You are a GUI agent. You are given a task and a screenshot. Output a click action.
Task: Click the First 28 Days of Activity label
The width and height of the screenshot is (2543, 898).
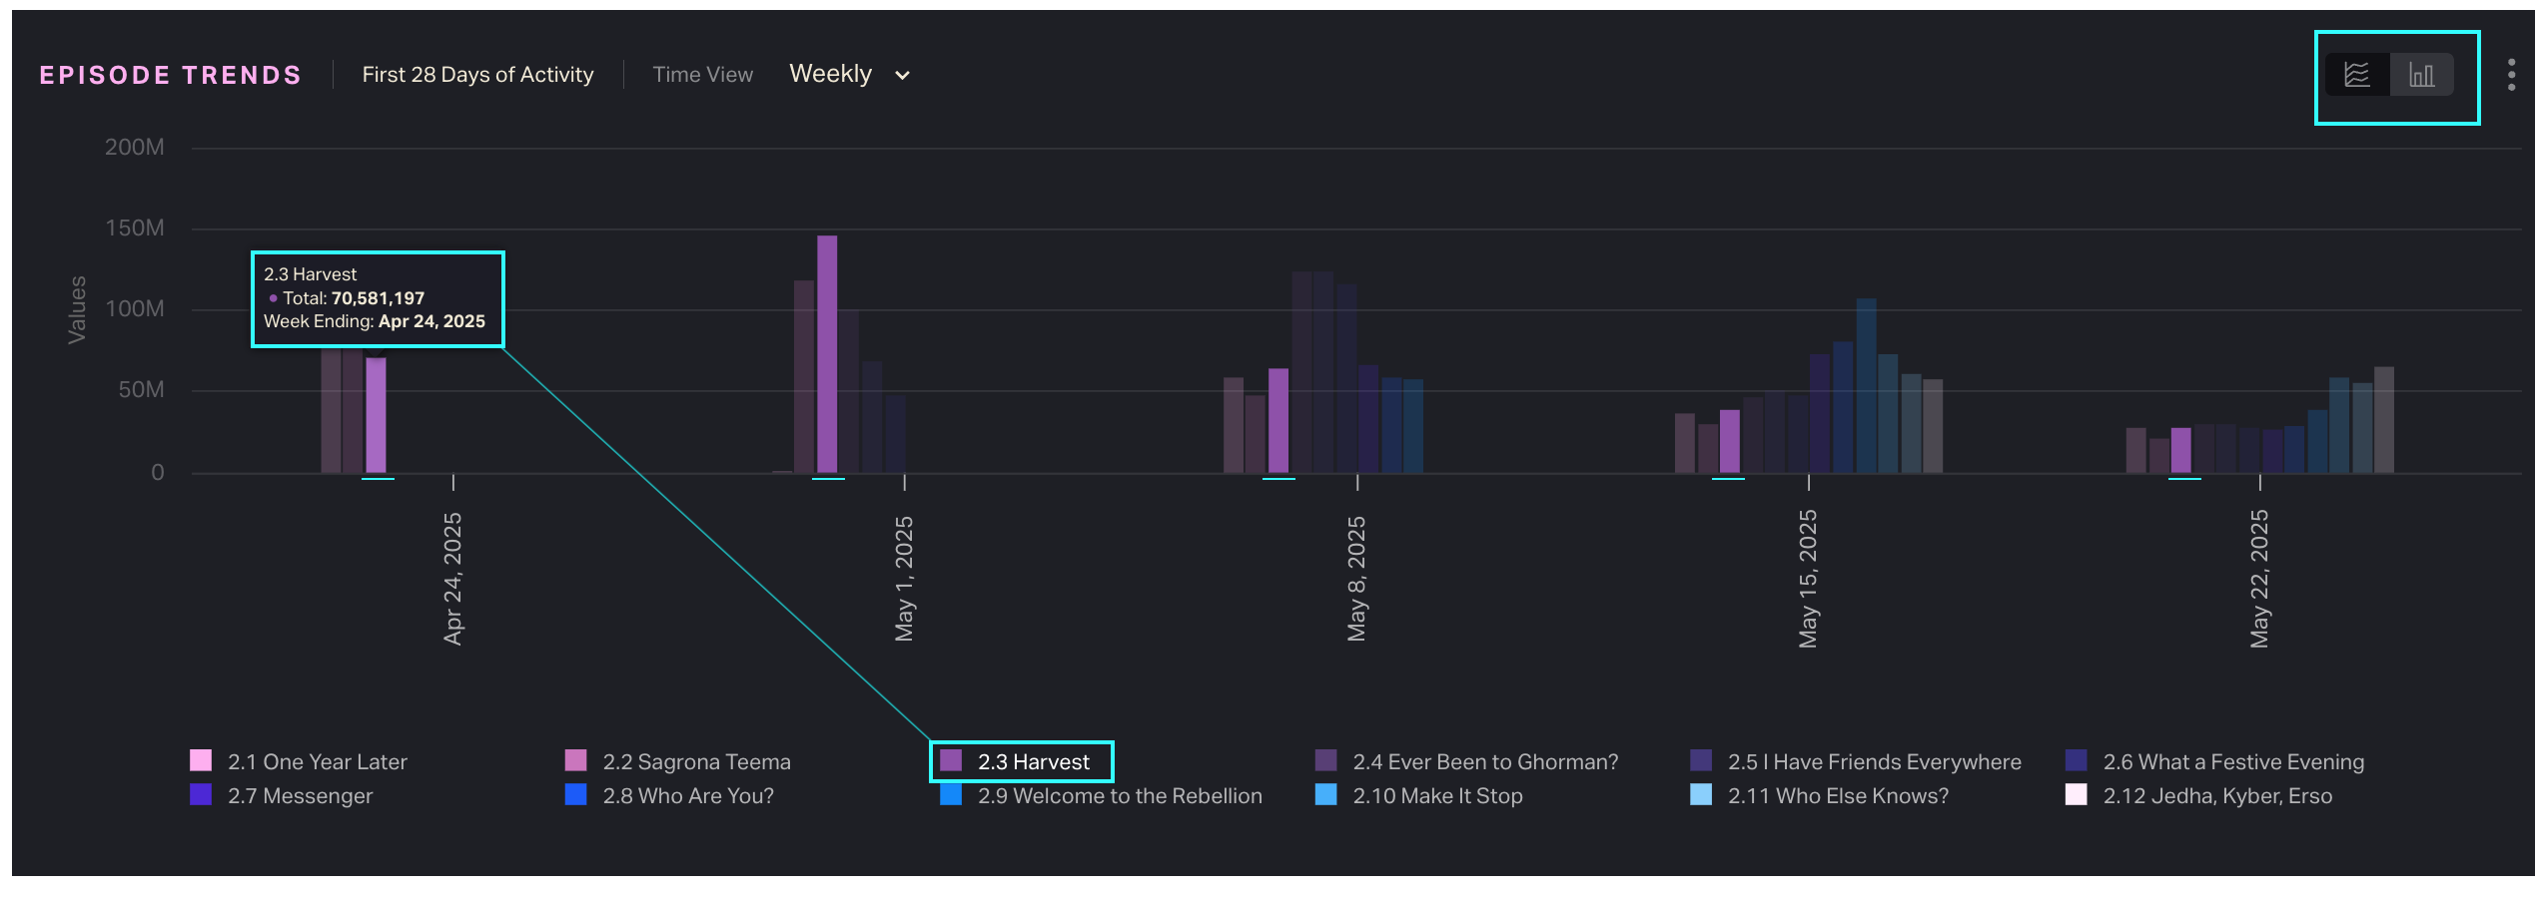point(477,75)
